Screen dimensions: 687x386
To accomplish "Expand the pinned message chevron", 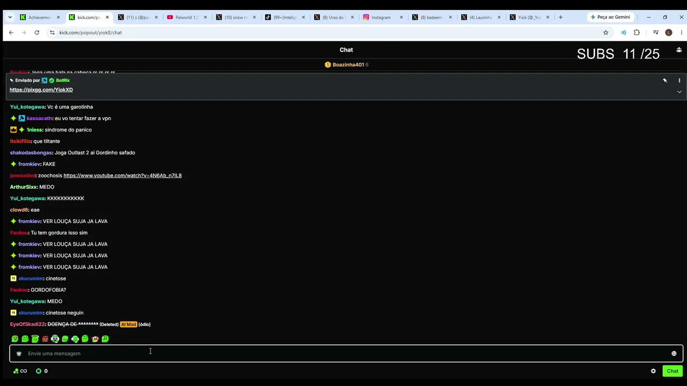I will [x=679, y=92].
